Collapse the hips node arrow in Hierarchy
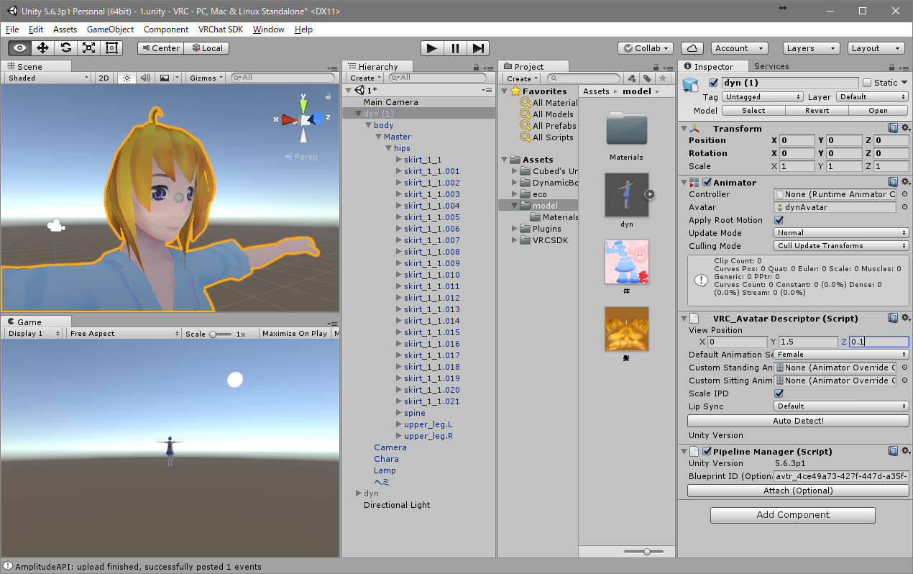The image size is (913, 574). click(388, 148)
